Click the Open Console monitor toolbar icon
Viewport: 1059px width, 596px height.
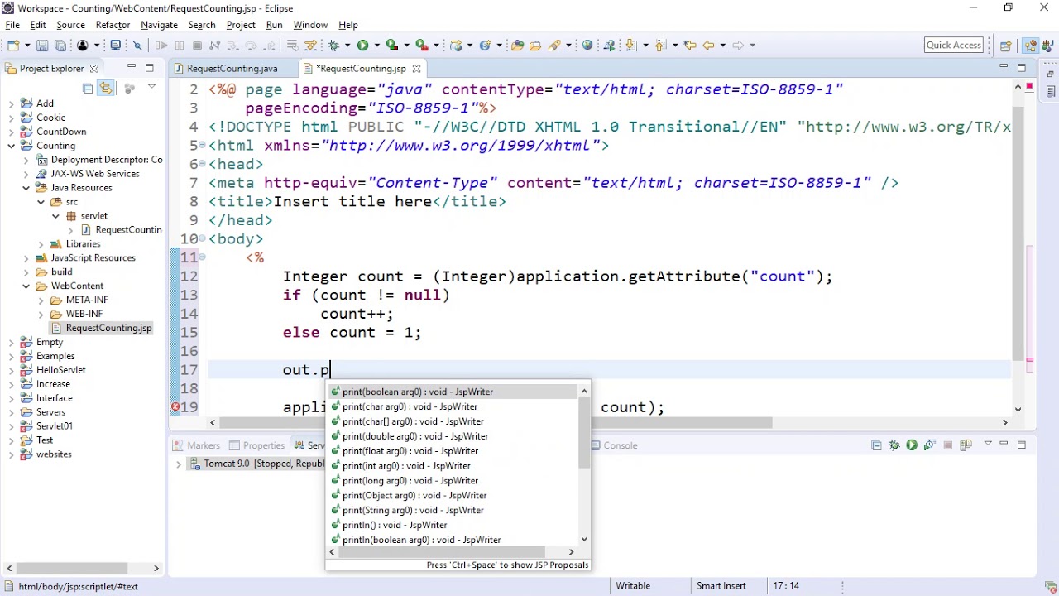click(115, 46)
